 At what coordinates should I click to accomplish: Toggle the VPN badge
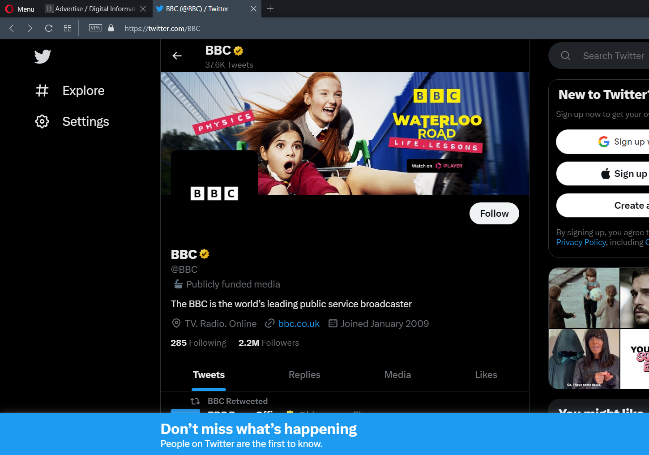tap(95, 28)
